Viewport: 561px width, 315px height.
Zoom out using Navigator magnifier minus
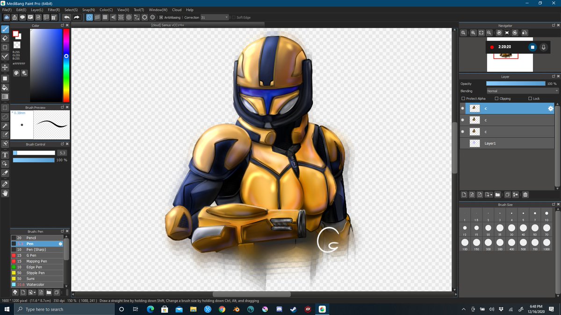(x=489, y=33)
